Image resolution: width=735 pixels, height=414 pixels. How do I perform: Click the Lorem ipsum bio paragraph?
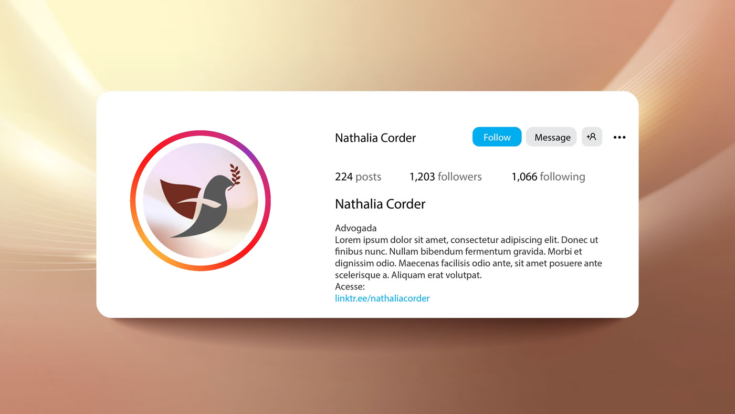click(468, 257)
